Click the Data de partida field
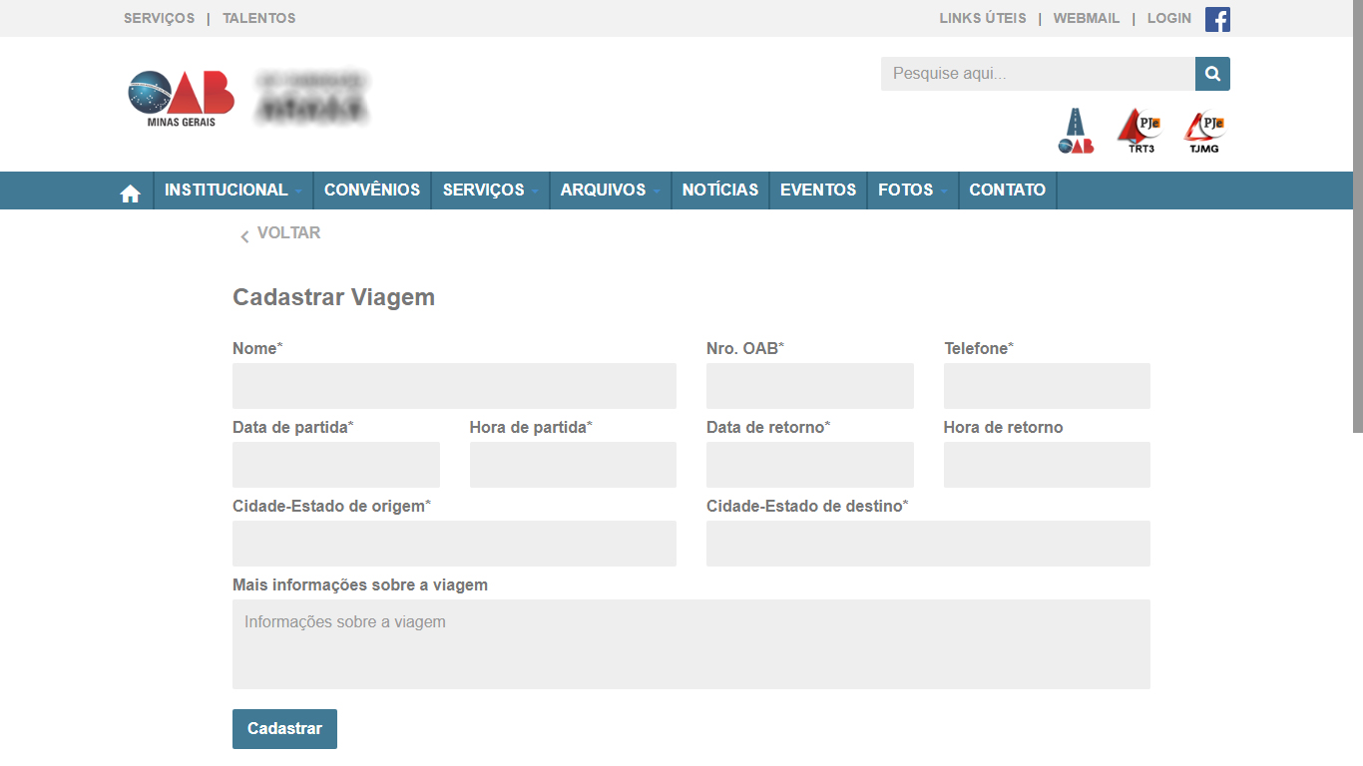1363x766 pixels. [336, 465]
